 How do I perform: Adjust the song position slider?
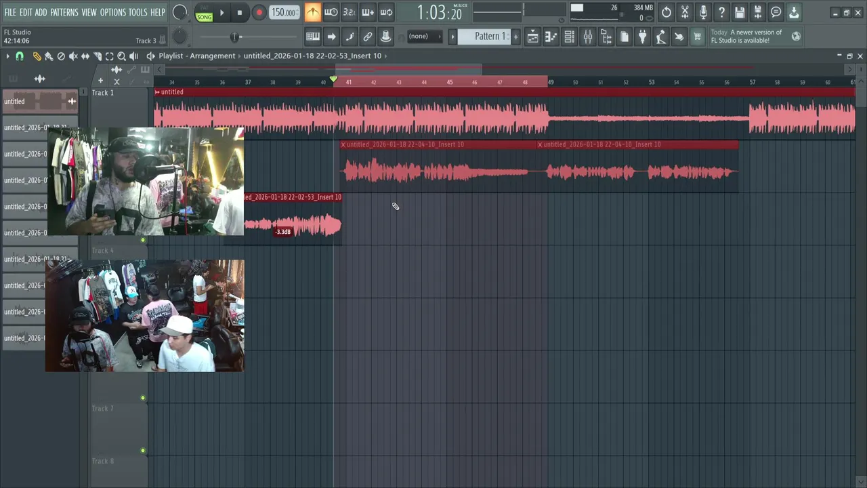(234, 37)
